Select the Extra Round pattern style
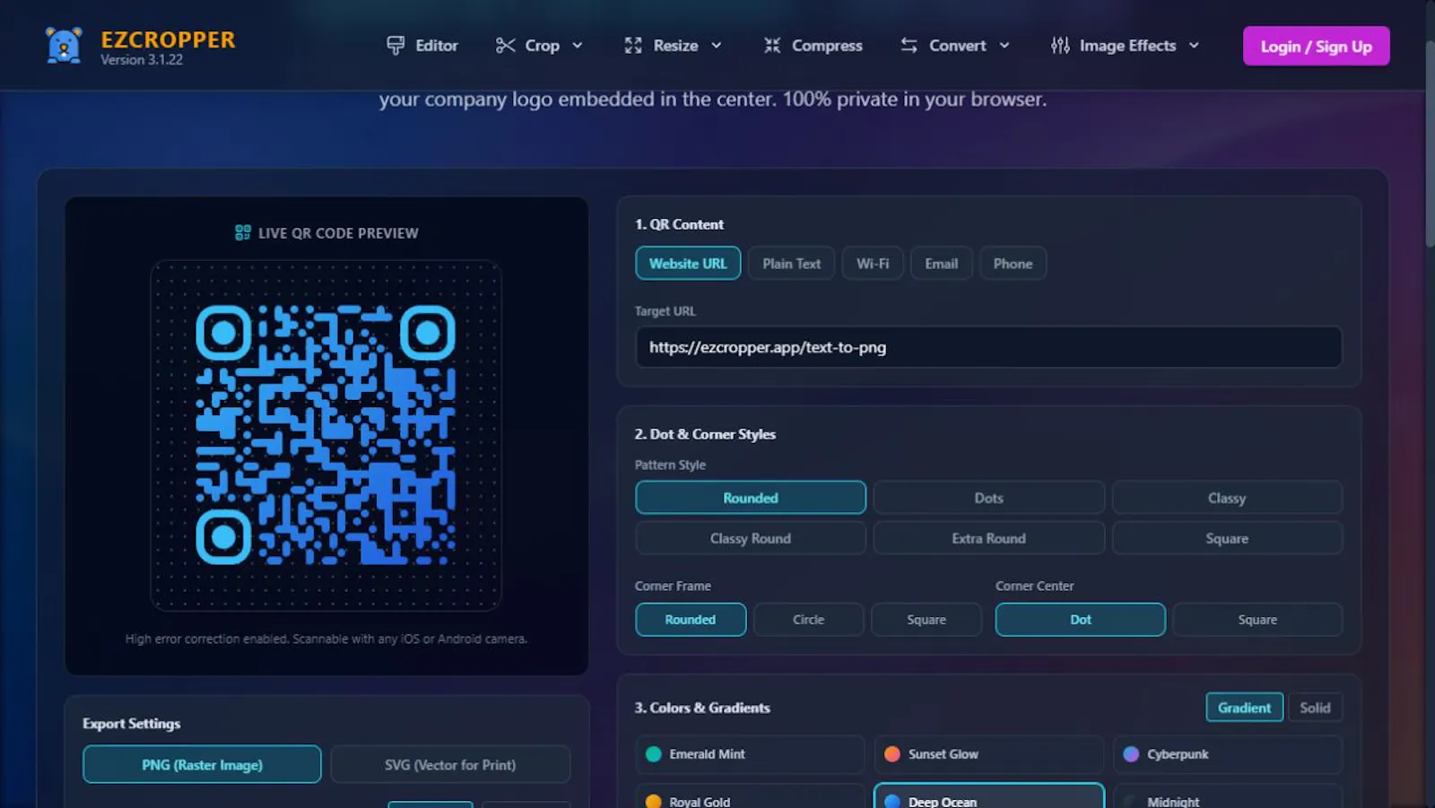Image resolution: width=1435 pixels, height=808 pixels. click(x=989, y=538)
